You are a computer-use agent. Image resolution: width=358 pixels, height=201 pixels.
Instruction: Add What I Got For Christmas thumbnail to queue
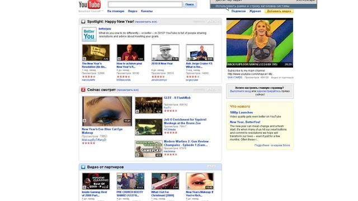[154, 188]
